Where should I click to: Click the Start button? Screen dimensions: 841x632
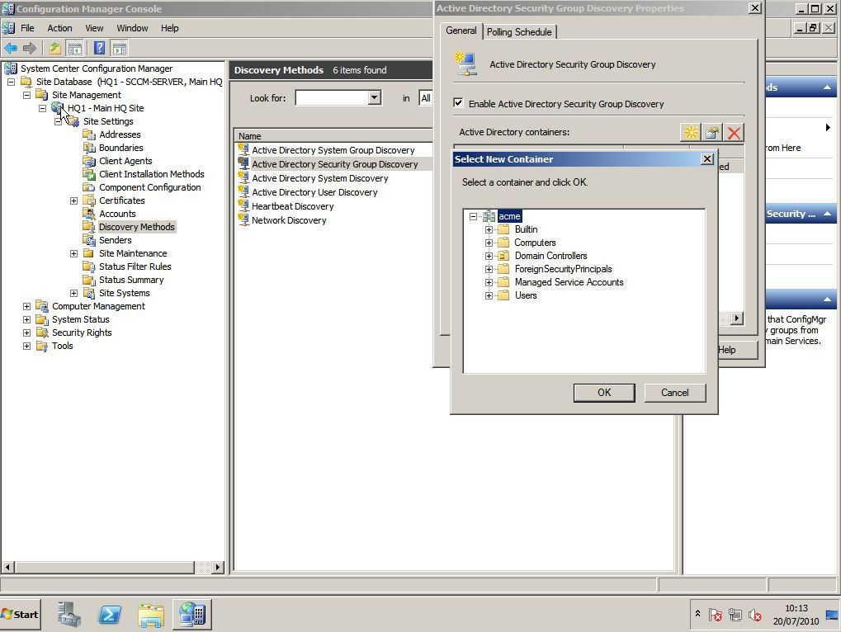coord(21,615)
